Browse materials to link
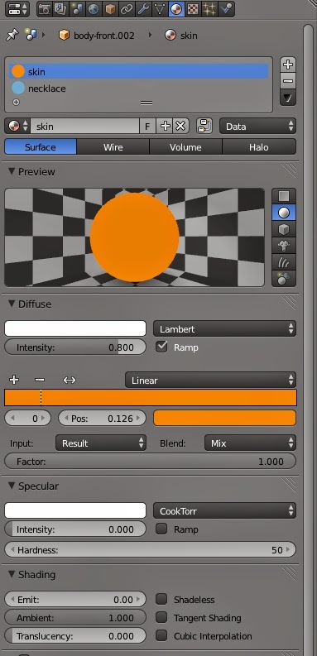Viewport: 317px width, 656px height. [x=17, y=126]
